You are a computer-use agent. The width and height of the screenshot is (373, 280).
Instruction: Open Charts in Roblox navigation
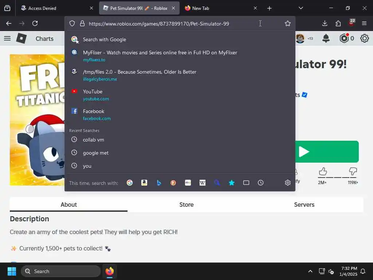point(44,39)
